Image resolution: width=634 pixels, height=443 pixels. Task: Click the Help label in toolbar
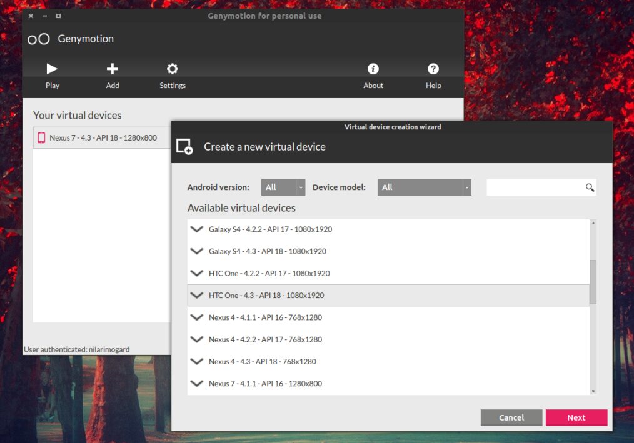click(433, 86)
